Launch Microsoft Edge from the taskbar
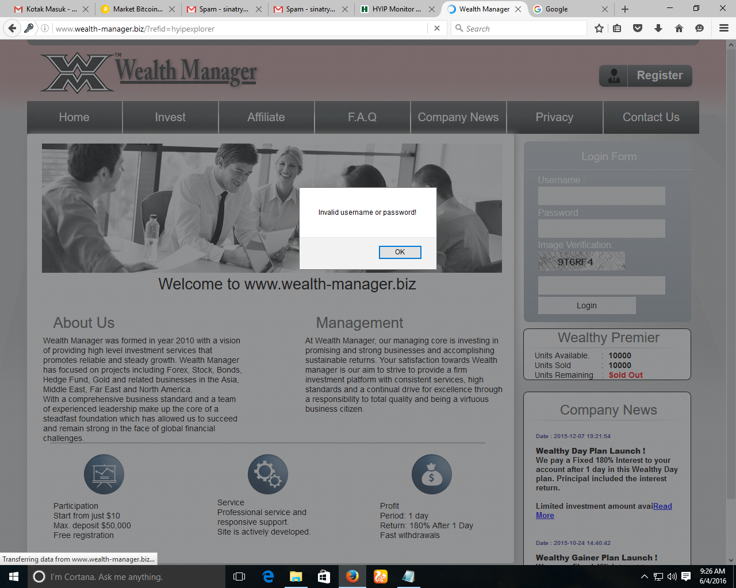Image resolution: width=736 pixels, height=588 pixels. coord(268,577)
